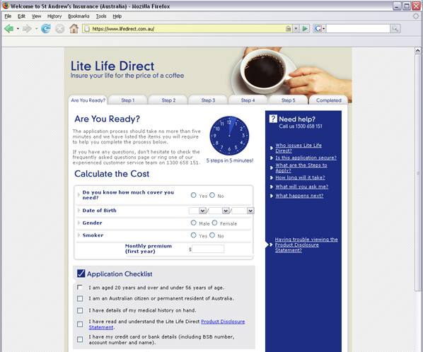423x352 pixels.
Task: Click the search magnifier icon
Action: click(x=395, y=28)
